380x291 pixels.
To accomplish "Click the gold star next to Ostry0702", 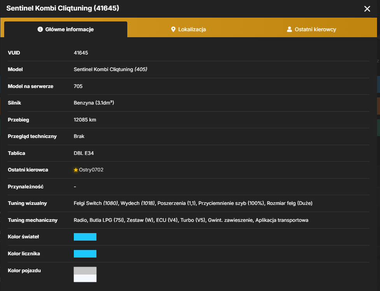I will tap(76, 170).
